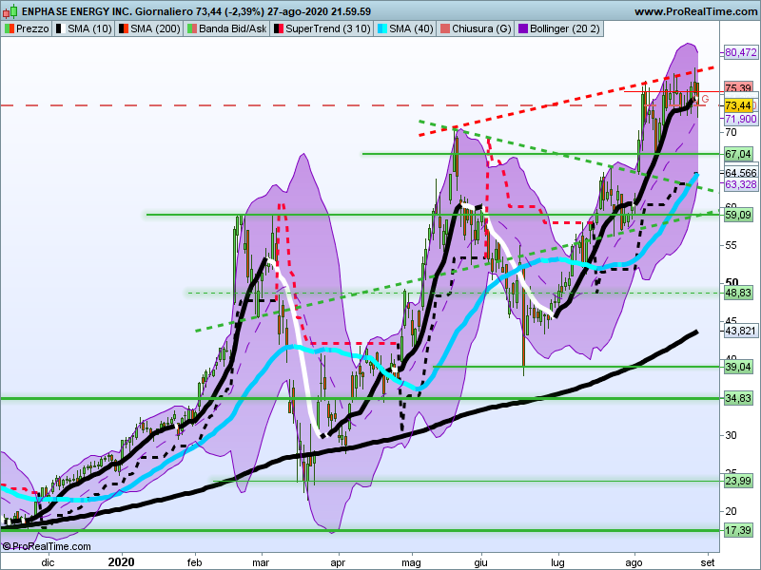Click the candlestick chart icon beside the title
Screen dimensions: 761x570
(10, 10)
